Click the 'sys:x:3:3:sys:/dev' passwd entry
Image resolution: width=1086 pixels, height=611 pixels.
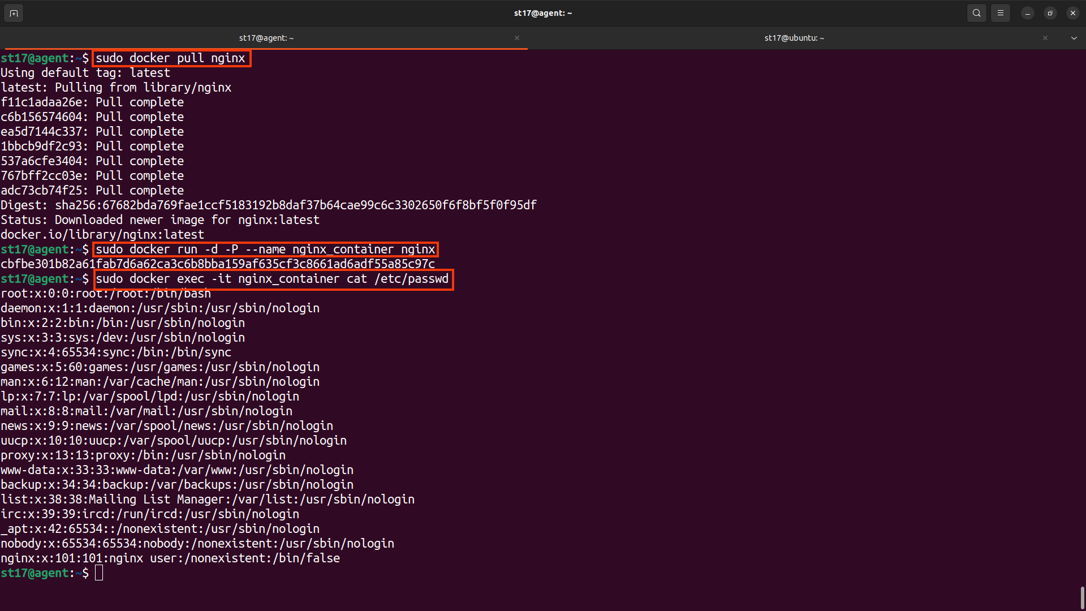pos(123,338)
